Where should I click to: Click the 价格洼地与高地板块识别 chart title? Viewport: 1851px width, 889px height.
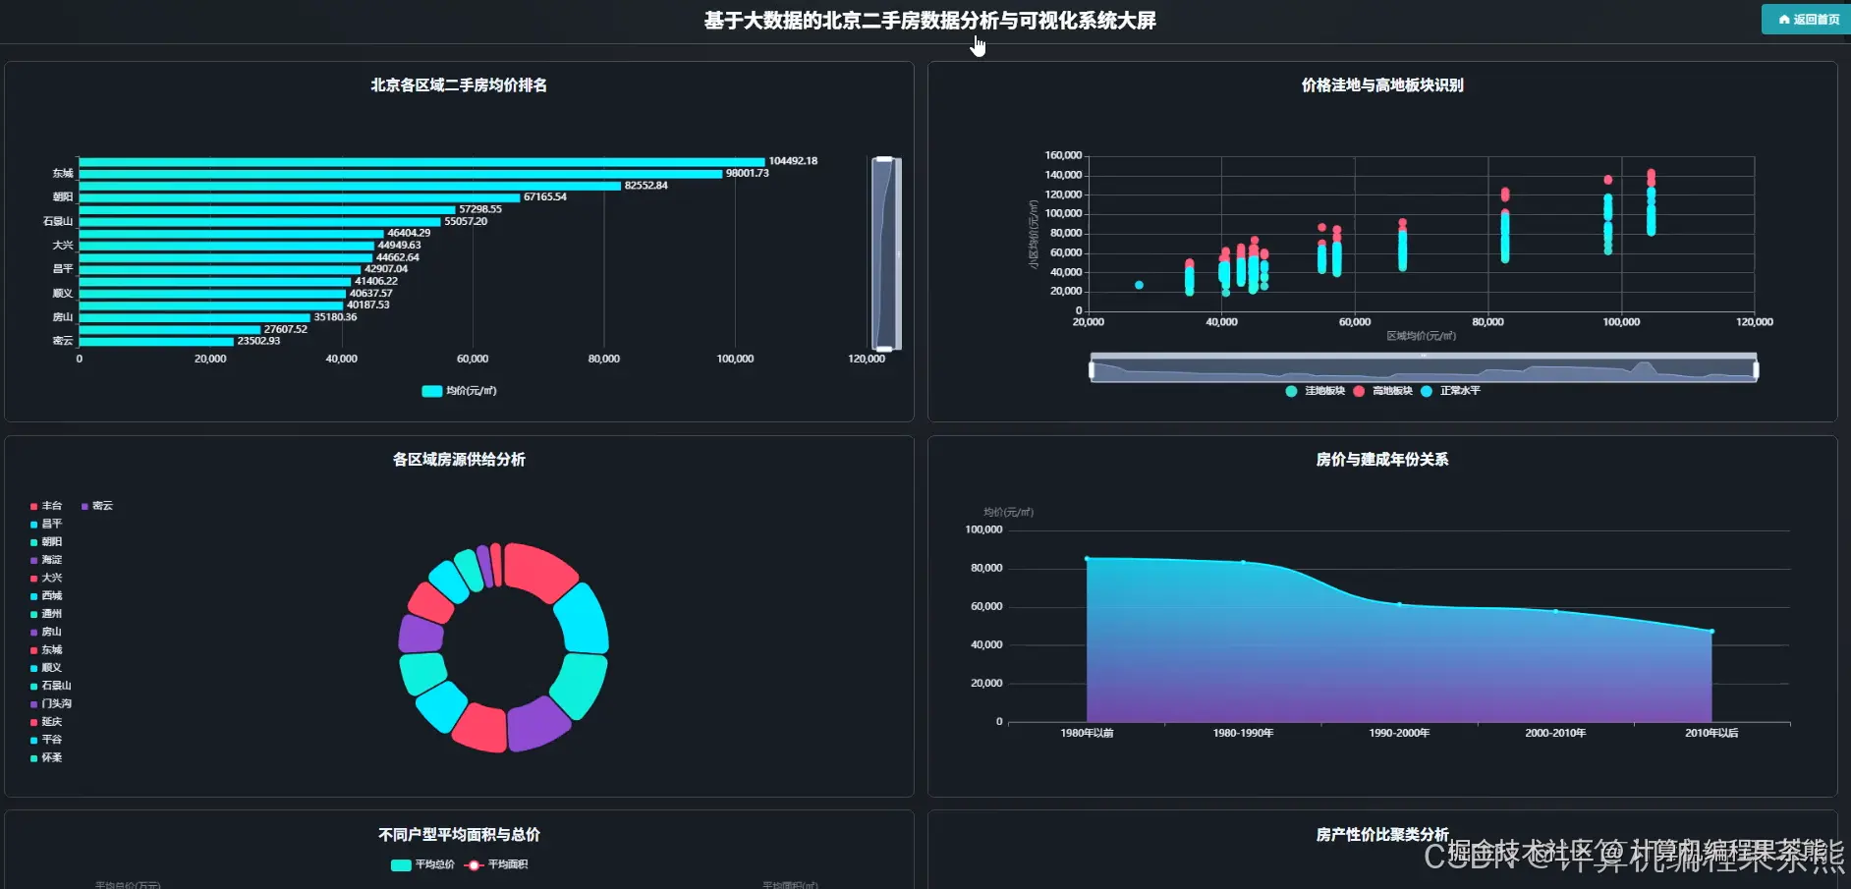(x=1382, y=85)
